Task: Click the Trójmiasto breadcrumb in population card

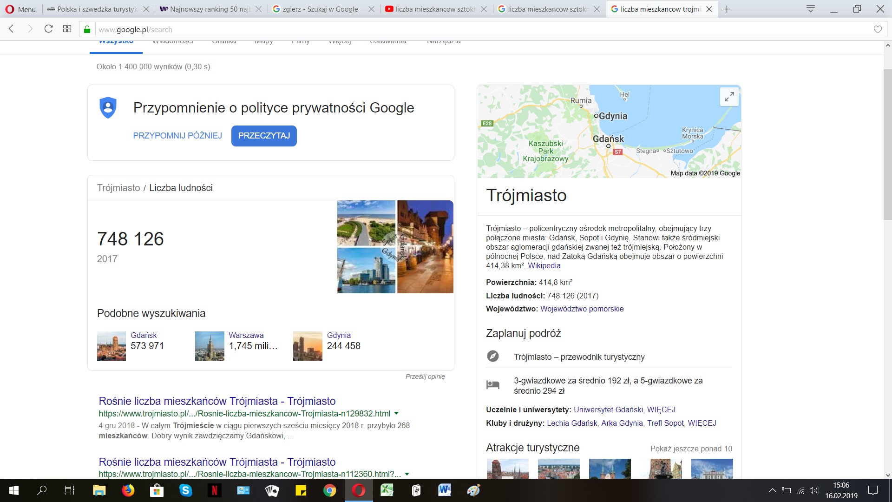Action: click(118, 188)
